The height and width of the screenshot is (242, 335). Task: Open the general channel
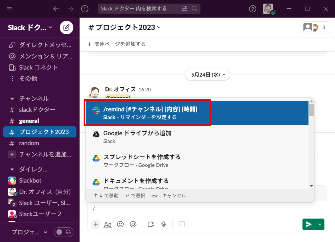click(x=40, y=121)
